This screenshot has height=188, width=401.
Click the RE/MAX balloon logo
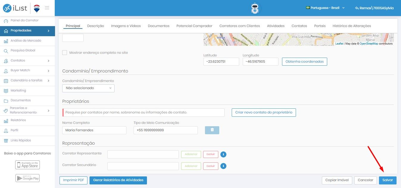37,8
